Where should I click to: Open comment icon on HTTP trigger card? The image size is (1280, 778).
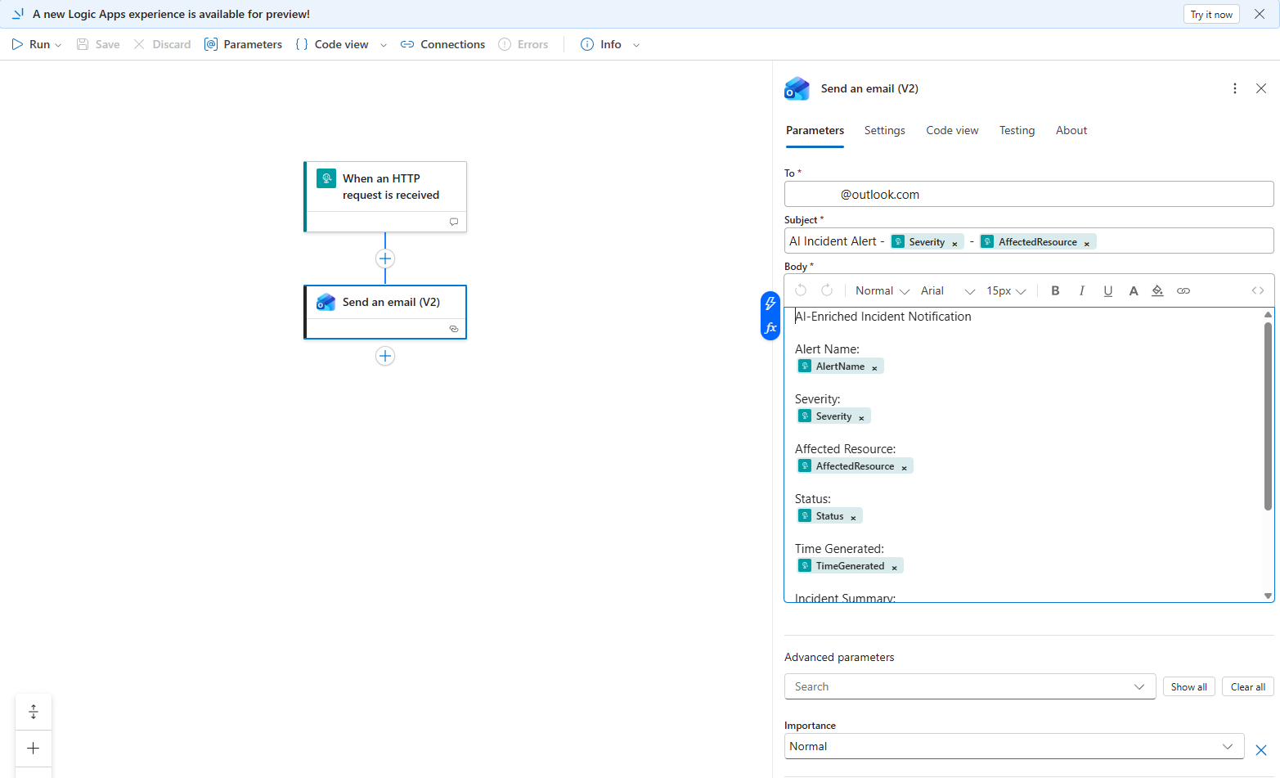(x=454, y=222)
